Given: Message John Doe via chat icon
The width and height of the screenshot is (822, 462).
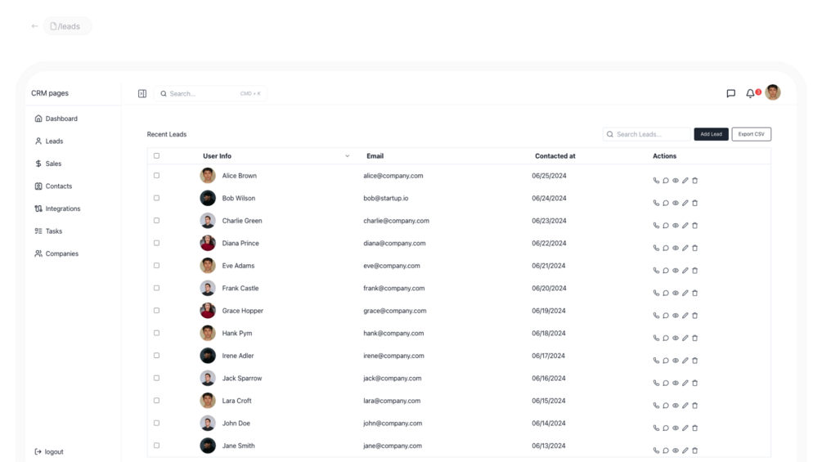Looking at the screenshot, I should tap(666, 428).
